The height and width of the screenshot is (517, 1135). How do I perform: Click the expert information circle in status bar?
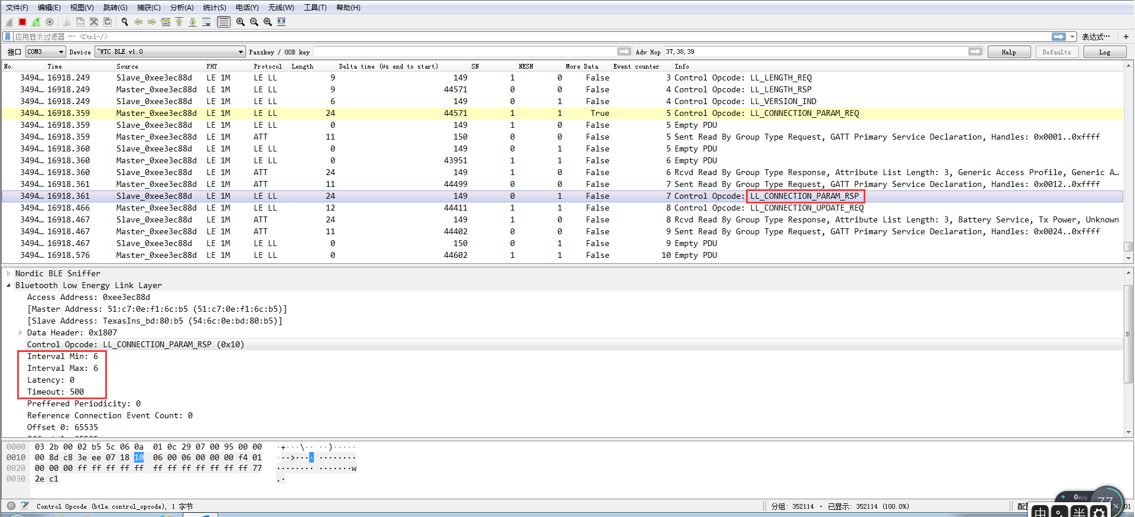tap(11, 506)
